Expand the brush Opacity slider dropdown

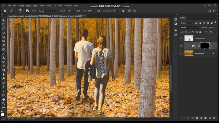coord(74,11)
